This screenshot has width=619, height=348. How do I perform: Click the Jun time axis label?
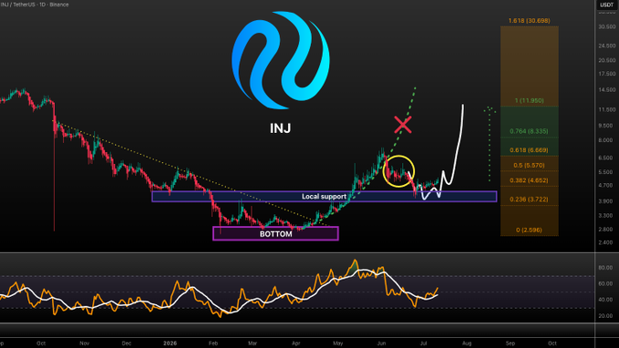[x=381, y=343]
